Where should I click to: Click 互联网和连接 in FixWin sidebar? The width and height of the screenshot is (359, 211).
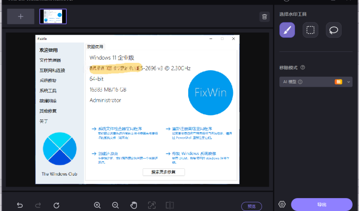tap(52, 71)
